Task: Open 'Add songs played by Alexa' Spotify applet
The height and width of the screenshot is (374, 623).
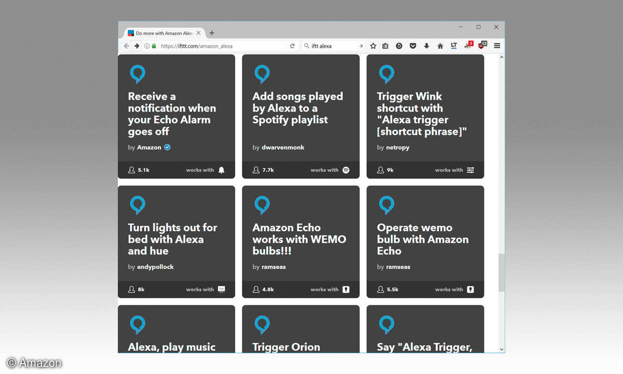Action: tap(301, 116)
